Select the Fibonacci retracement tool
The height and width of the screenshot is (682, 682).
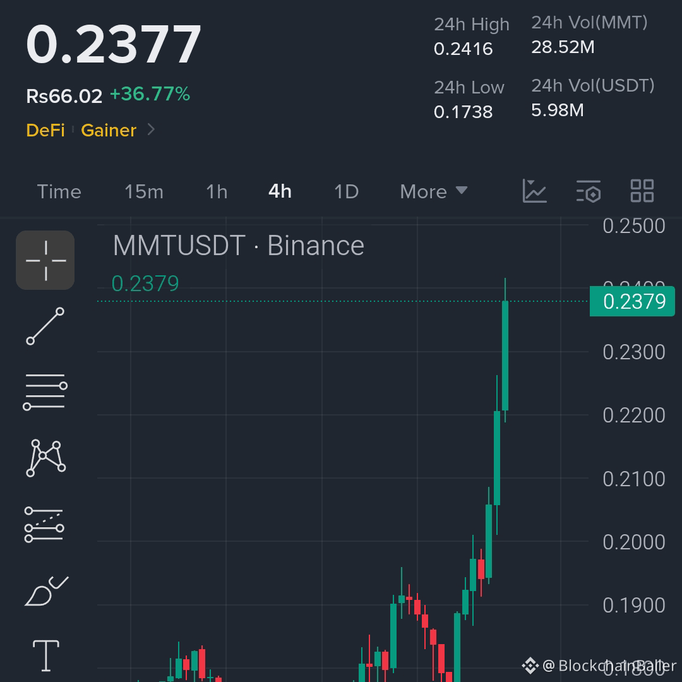(44, 525)
